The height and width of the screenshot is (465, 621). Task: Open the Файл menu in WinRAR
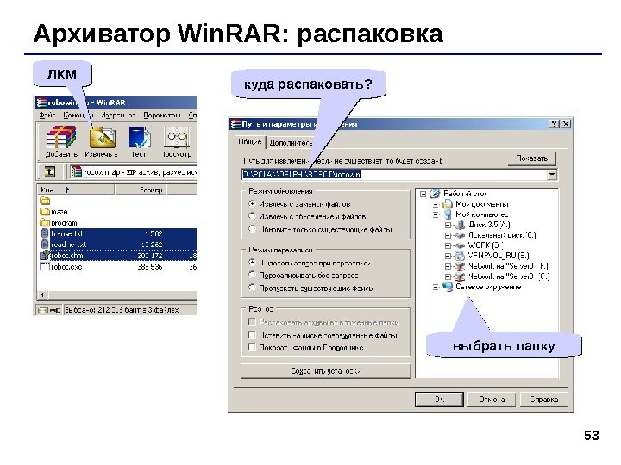(x=47, y=115)
